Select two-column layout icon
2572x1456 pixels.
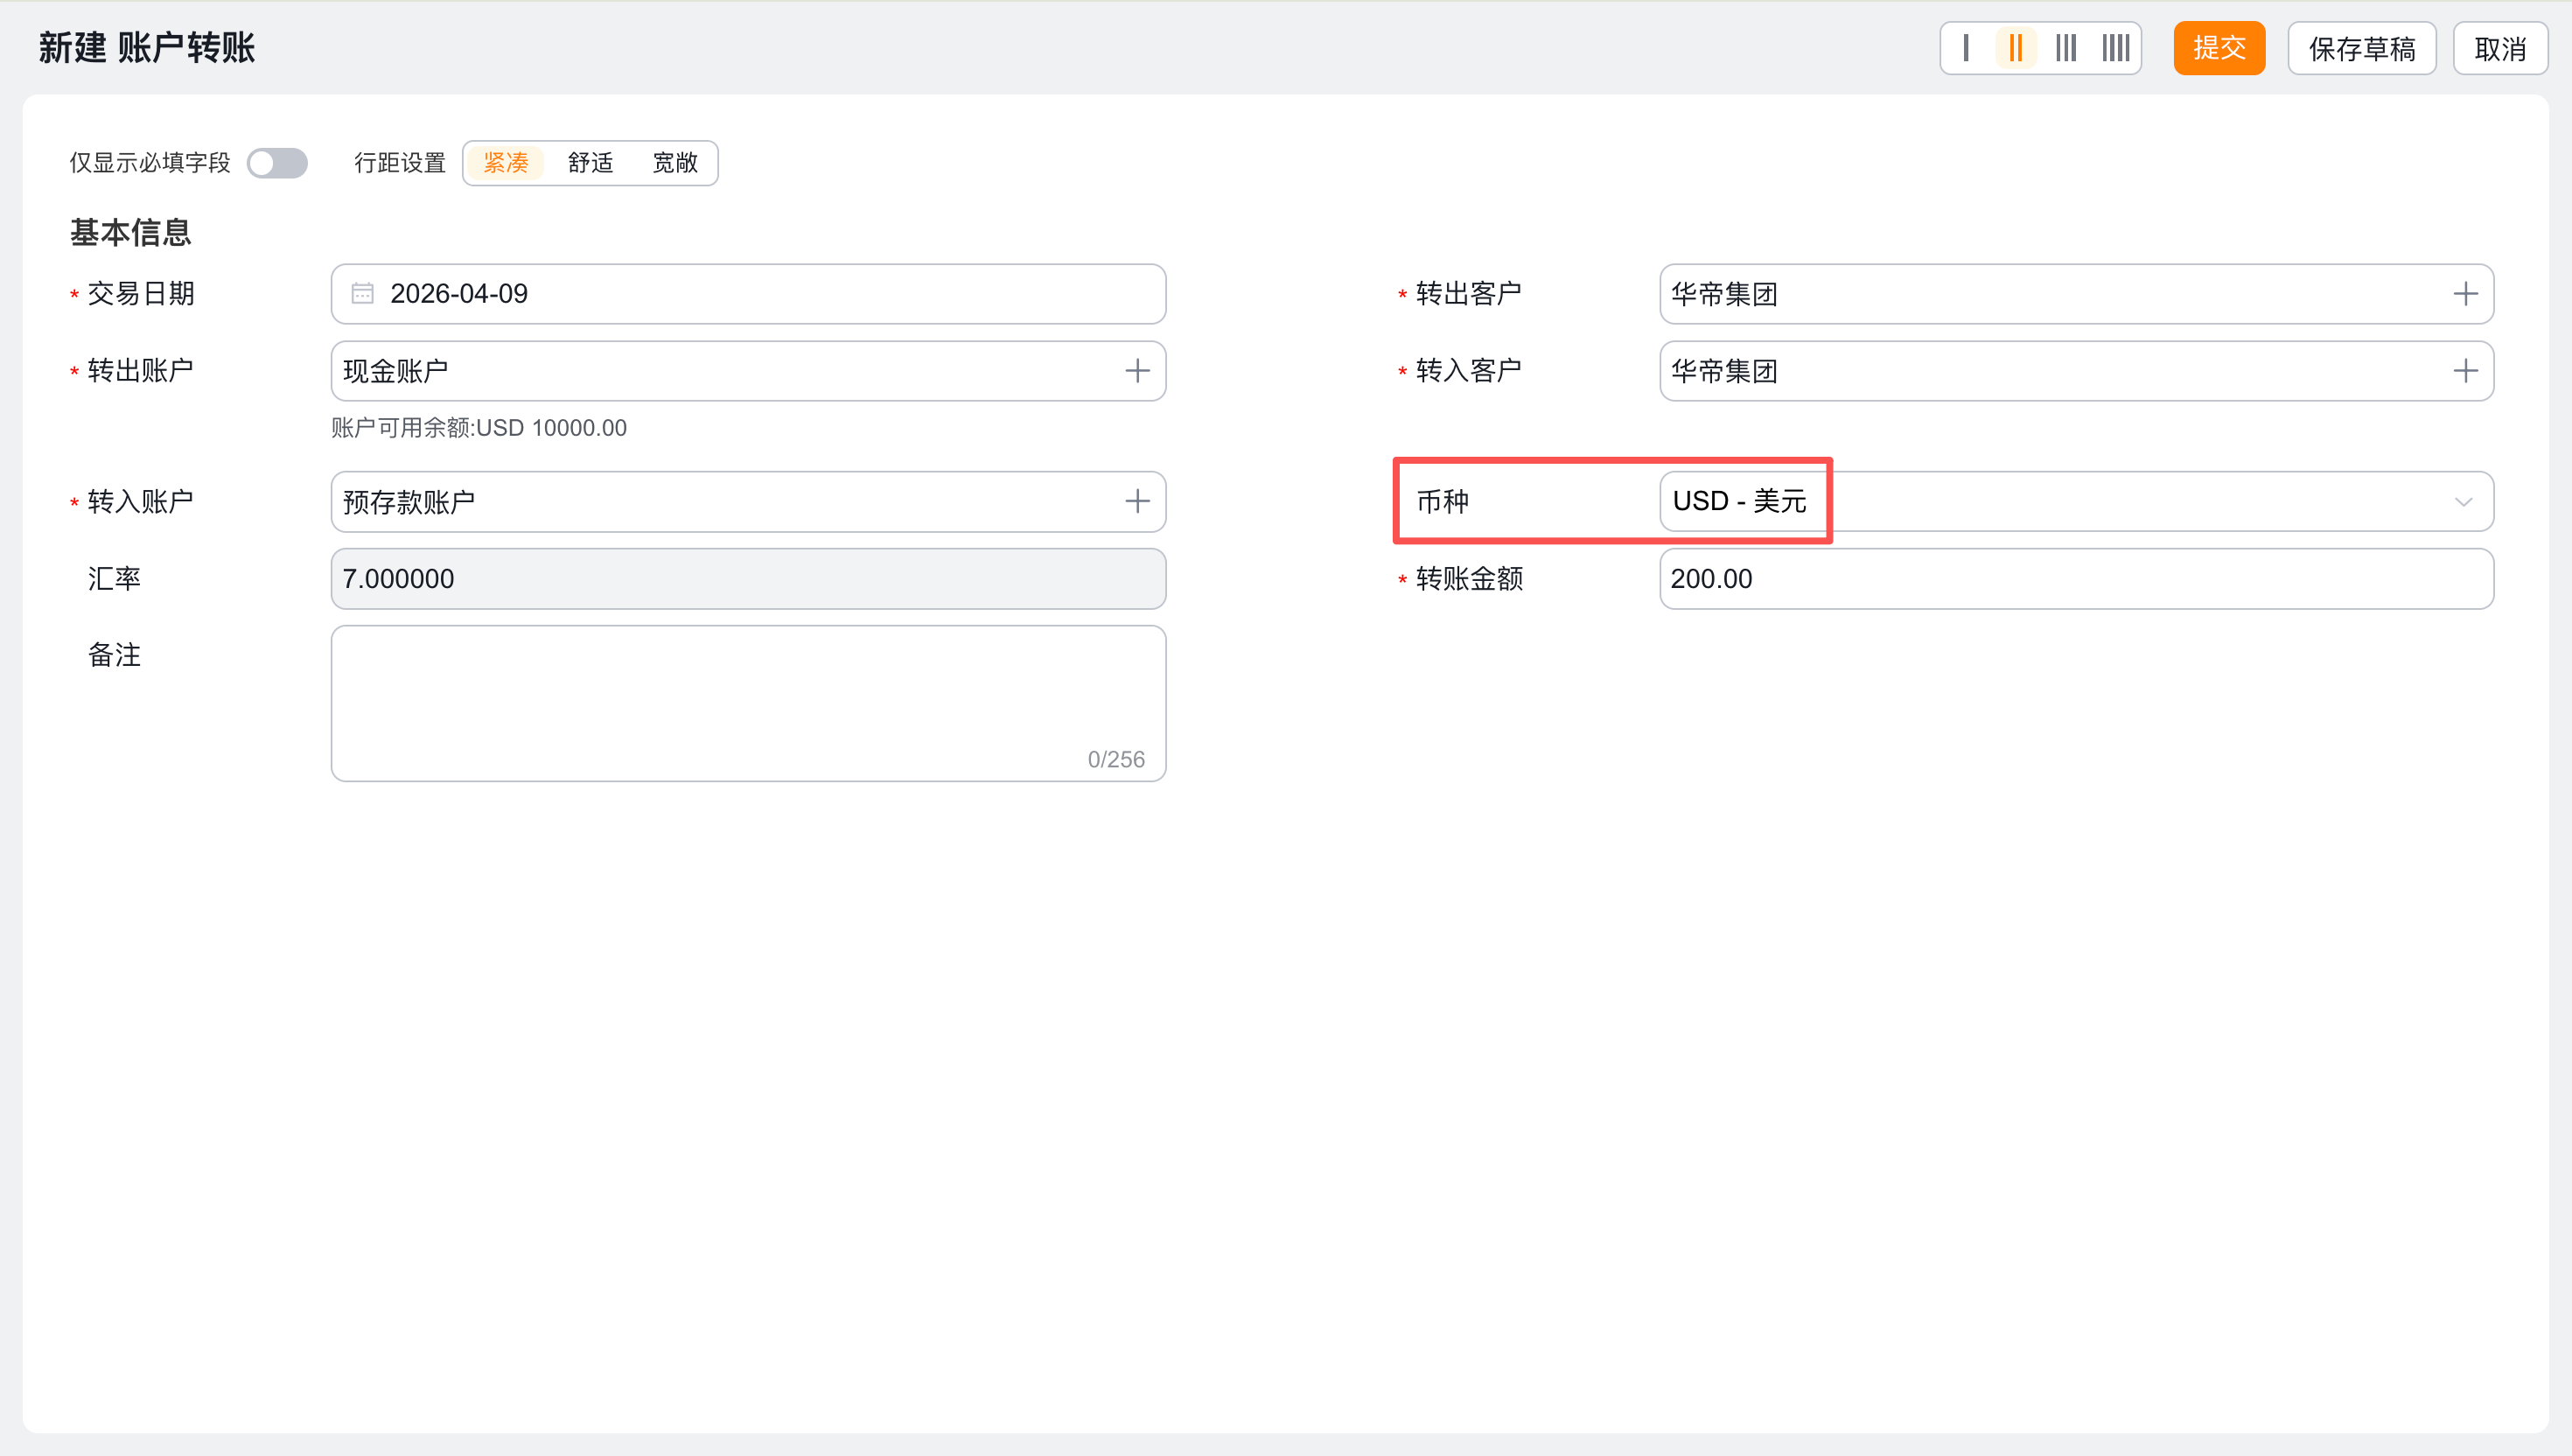pyautogui.click(x=2016, y=48)
